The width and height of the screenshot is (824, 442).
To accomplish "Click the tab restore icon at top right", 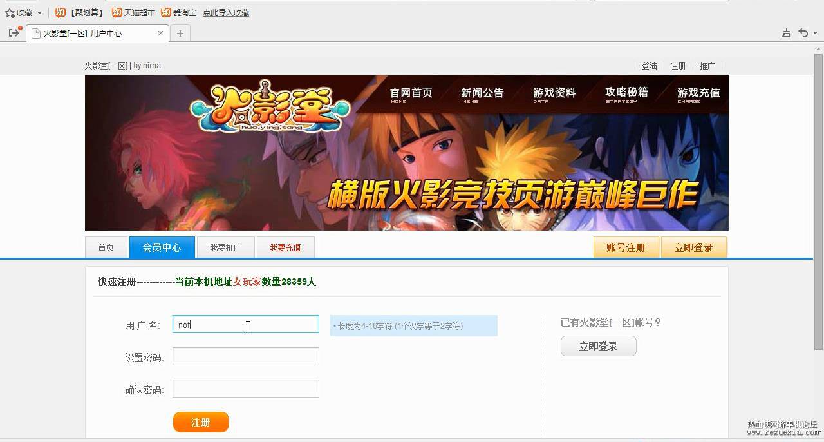I will coord(786,34).
